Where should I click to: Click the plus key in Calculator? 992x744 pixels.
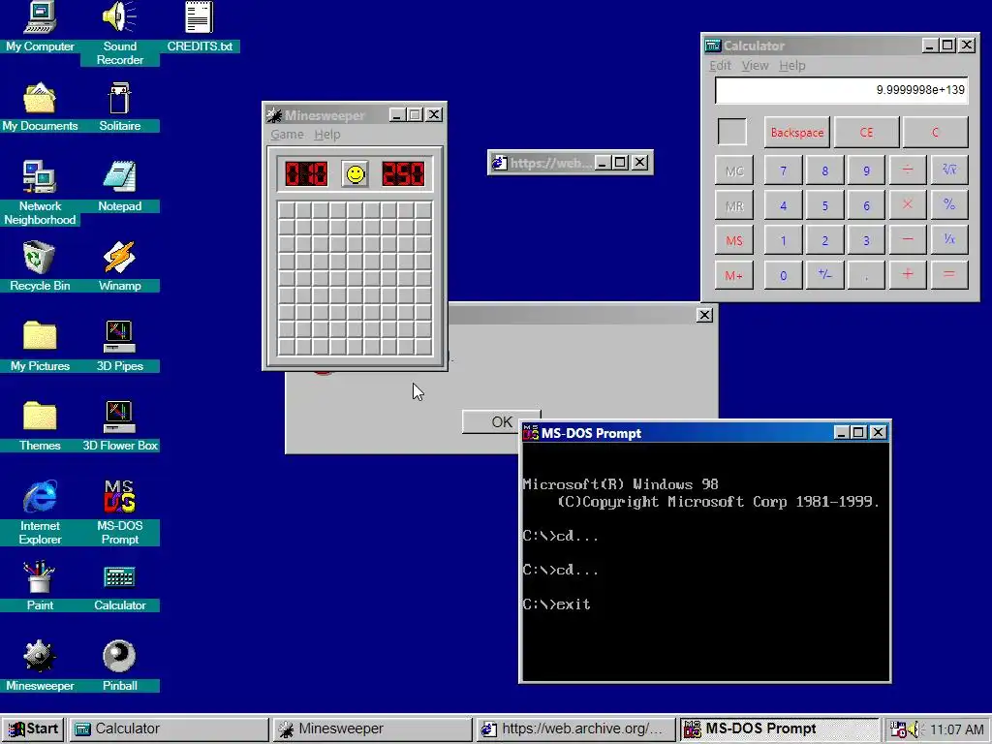(908, 275)
